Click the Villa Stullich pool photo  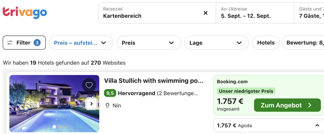pos(54,103)
